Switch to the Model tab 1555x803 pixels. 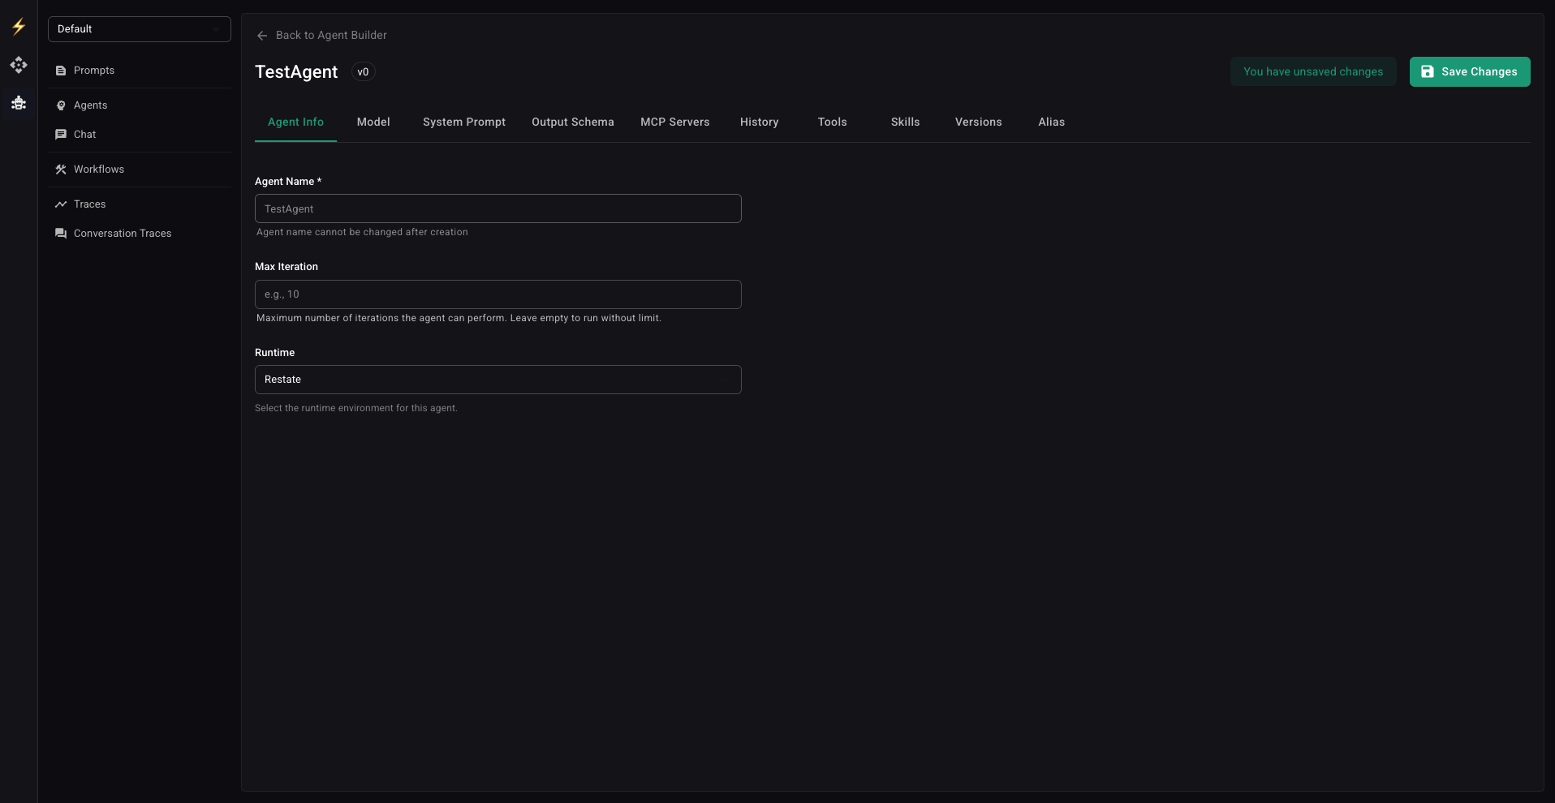point(373,122)
